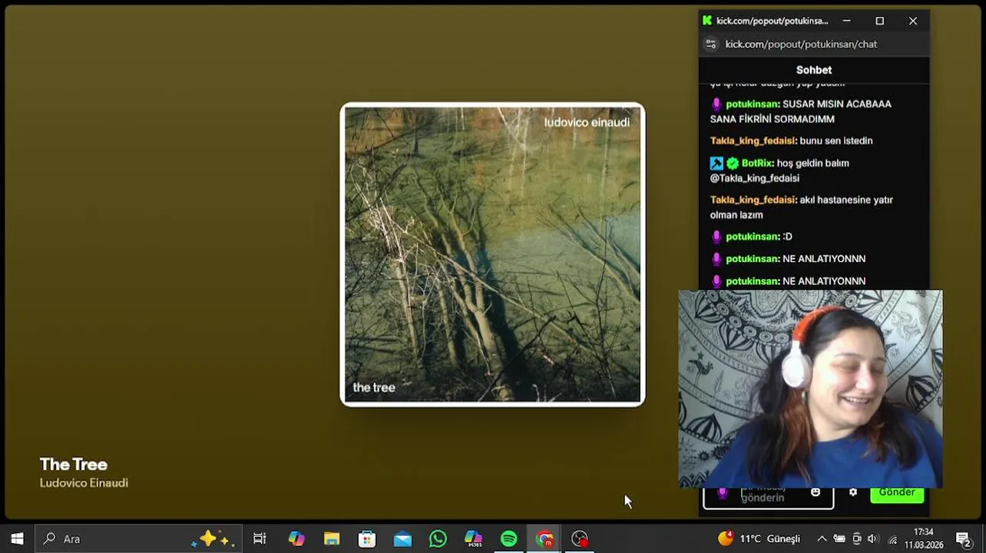The width and height of the screenshot is (986, 553).
Task: Open the Mail app from taskbar
Action: pos(402,539)
